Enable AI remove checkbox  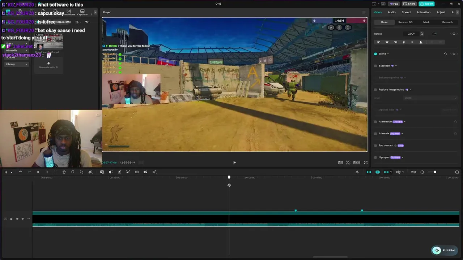[x=375, y=122]
